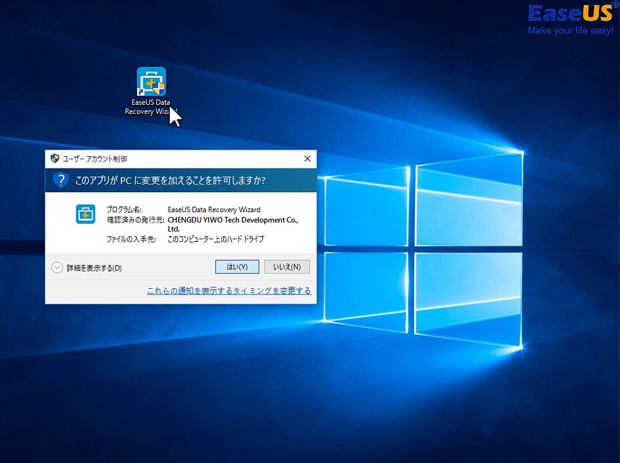Close the ユーザー アカウント制御 dialog
620x463 pixels.
coord(307,159)
